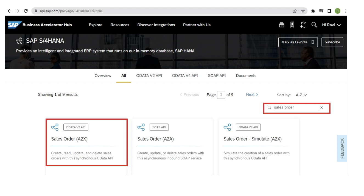The width and height of the screenshot is (364, 196).
Task: Switch to the ODATA V4 API tab
Action: coord(185,76)
